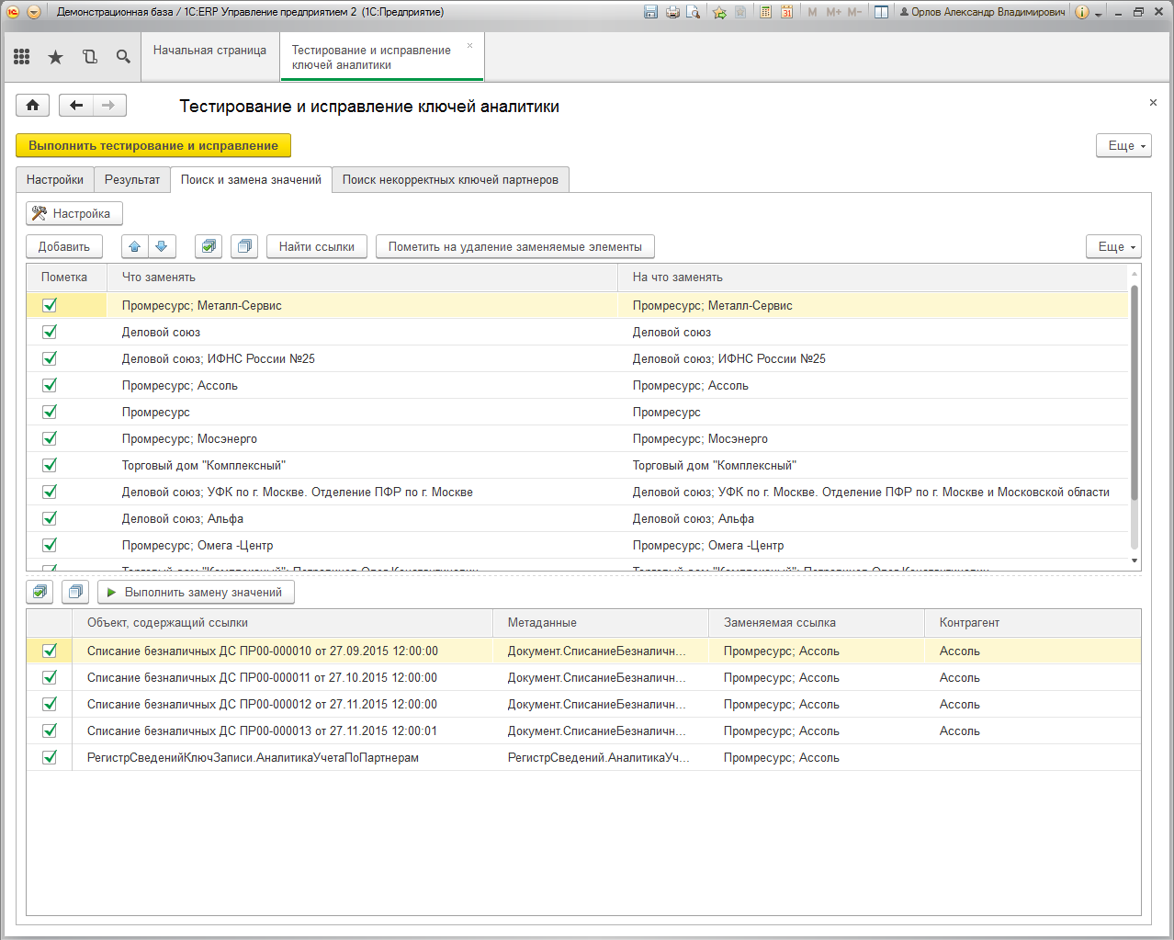
Task: Toggle checkbox for Деловой союз row
Action: point(50,332)
